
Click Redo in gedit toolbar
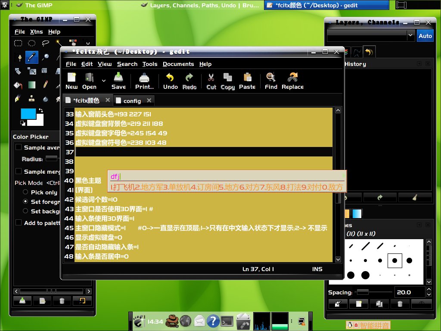(189, 81)
